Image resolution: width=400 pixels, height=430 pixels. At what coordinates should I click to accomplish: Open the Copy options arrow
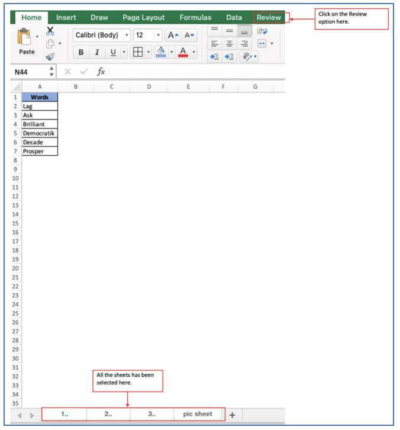click(60, 43)
